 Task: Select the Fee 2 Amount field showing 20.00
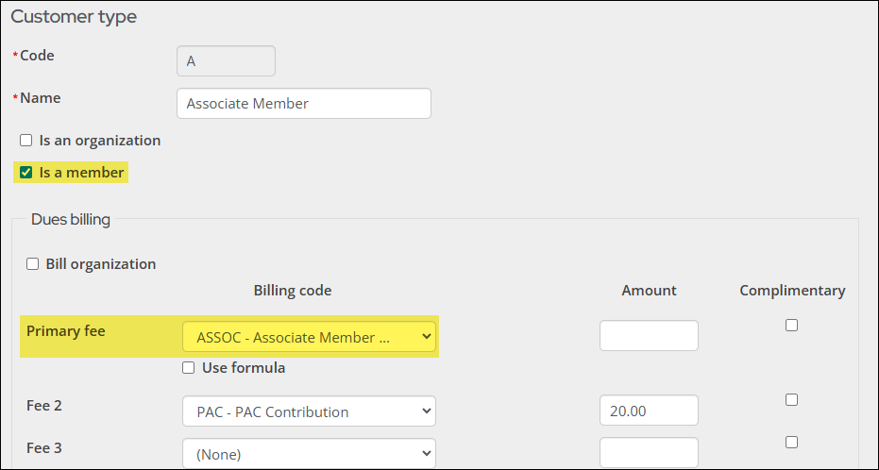[649, 411]
